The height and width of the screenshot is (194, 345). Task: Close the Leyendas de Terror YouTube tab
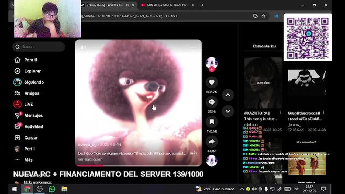[x=194, y=5]
